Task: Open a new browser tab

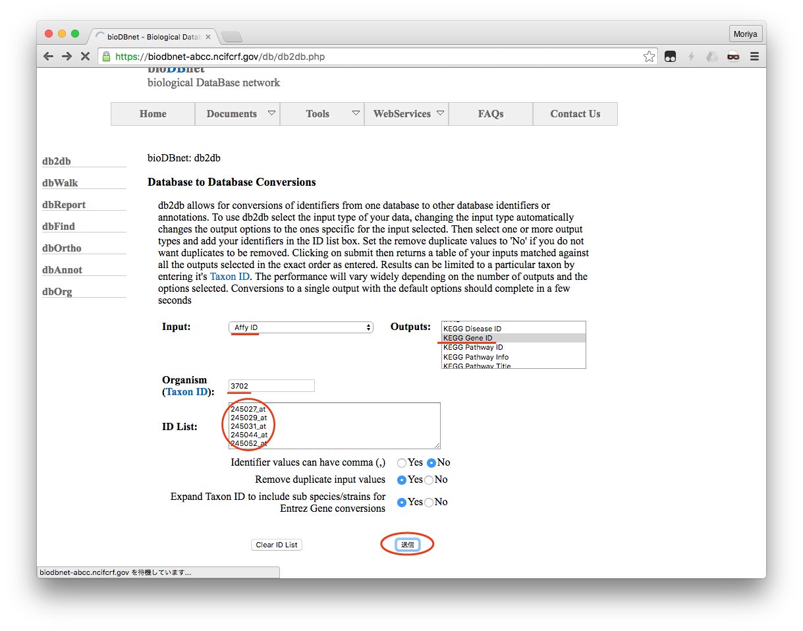Action: 232,37
